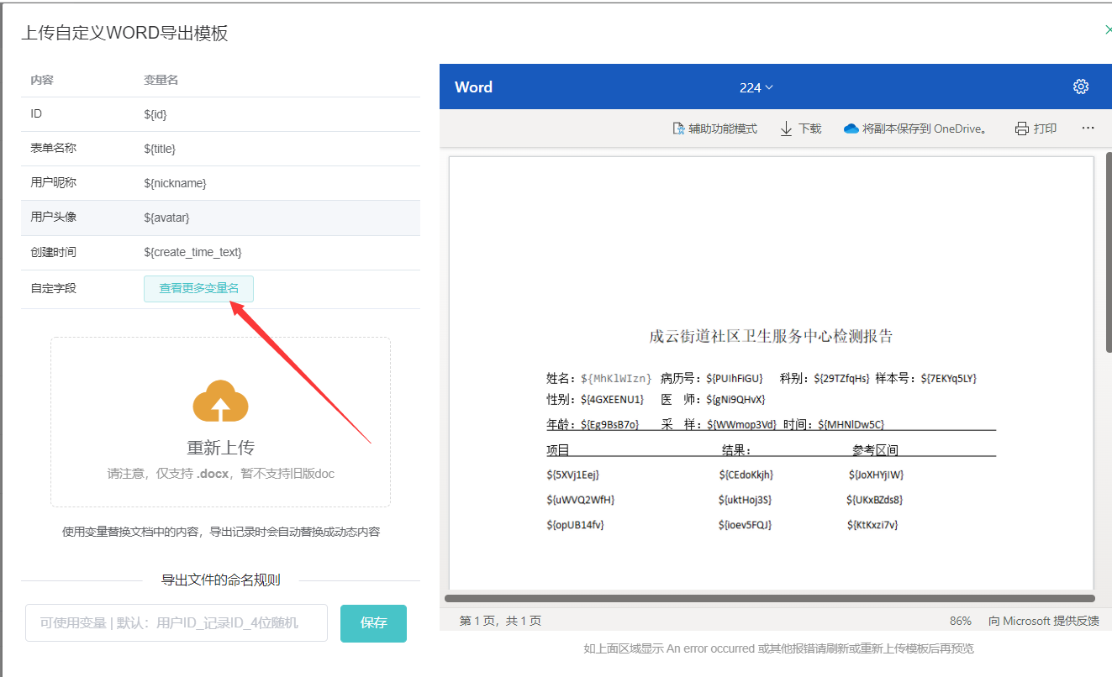The height and width of the screenshot is (677, 1112).
Task: Click the 保存 button
Action: pos(373,623)
